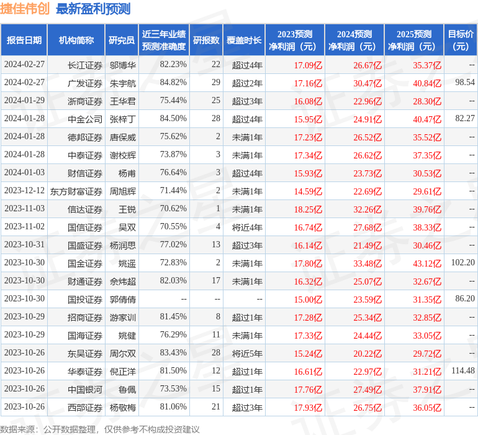Click report date 2023-11-03
The width and height of the screenshot is (478, 435).
[x=24, y=208]
